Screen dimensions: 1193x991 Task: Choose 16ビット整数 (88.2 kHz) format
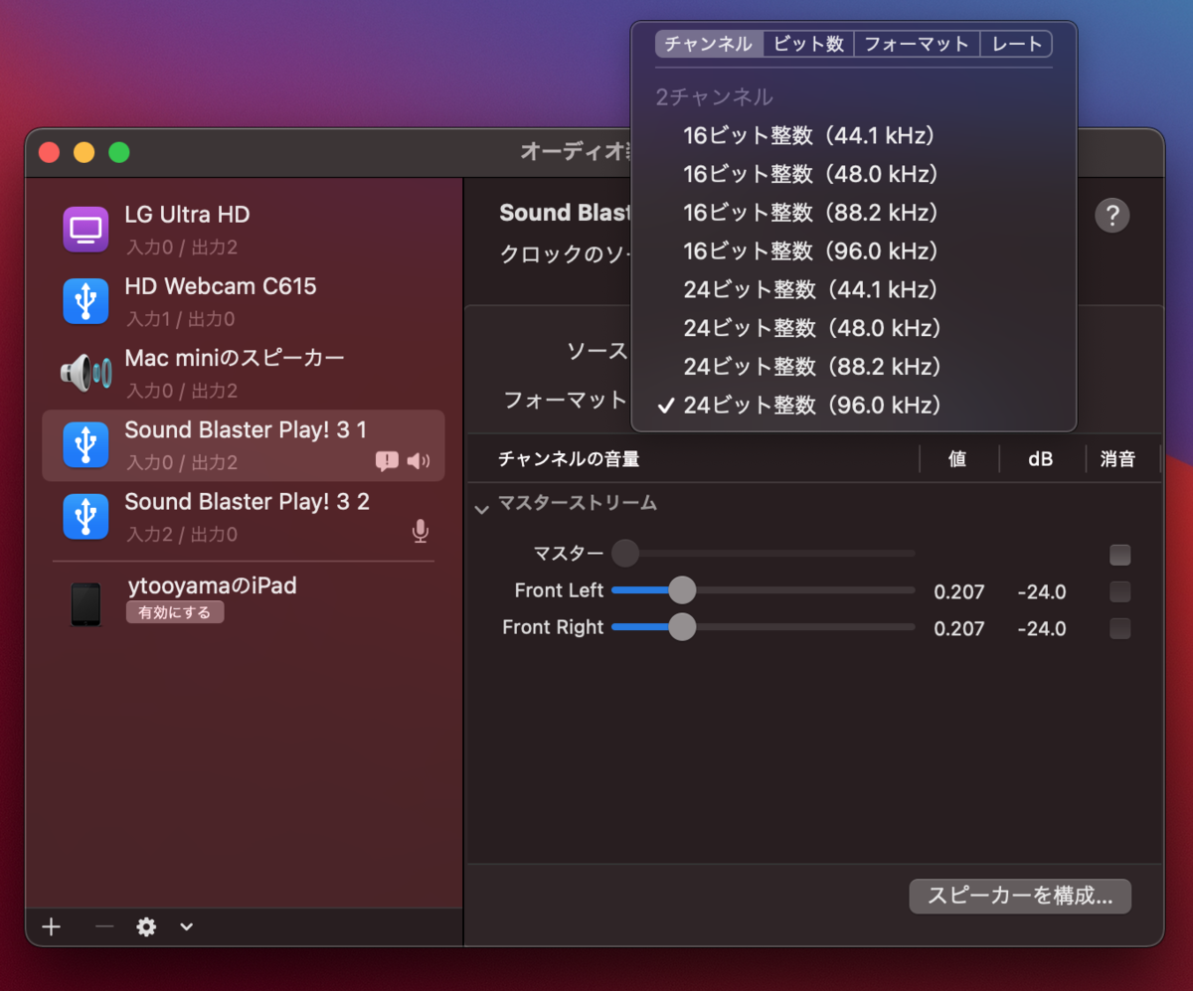854,213
